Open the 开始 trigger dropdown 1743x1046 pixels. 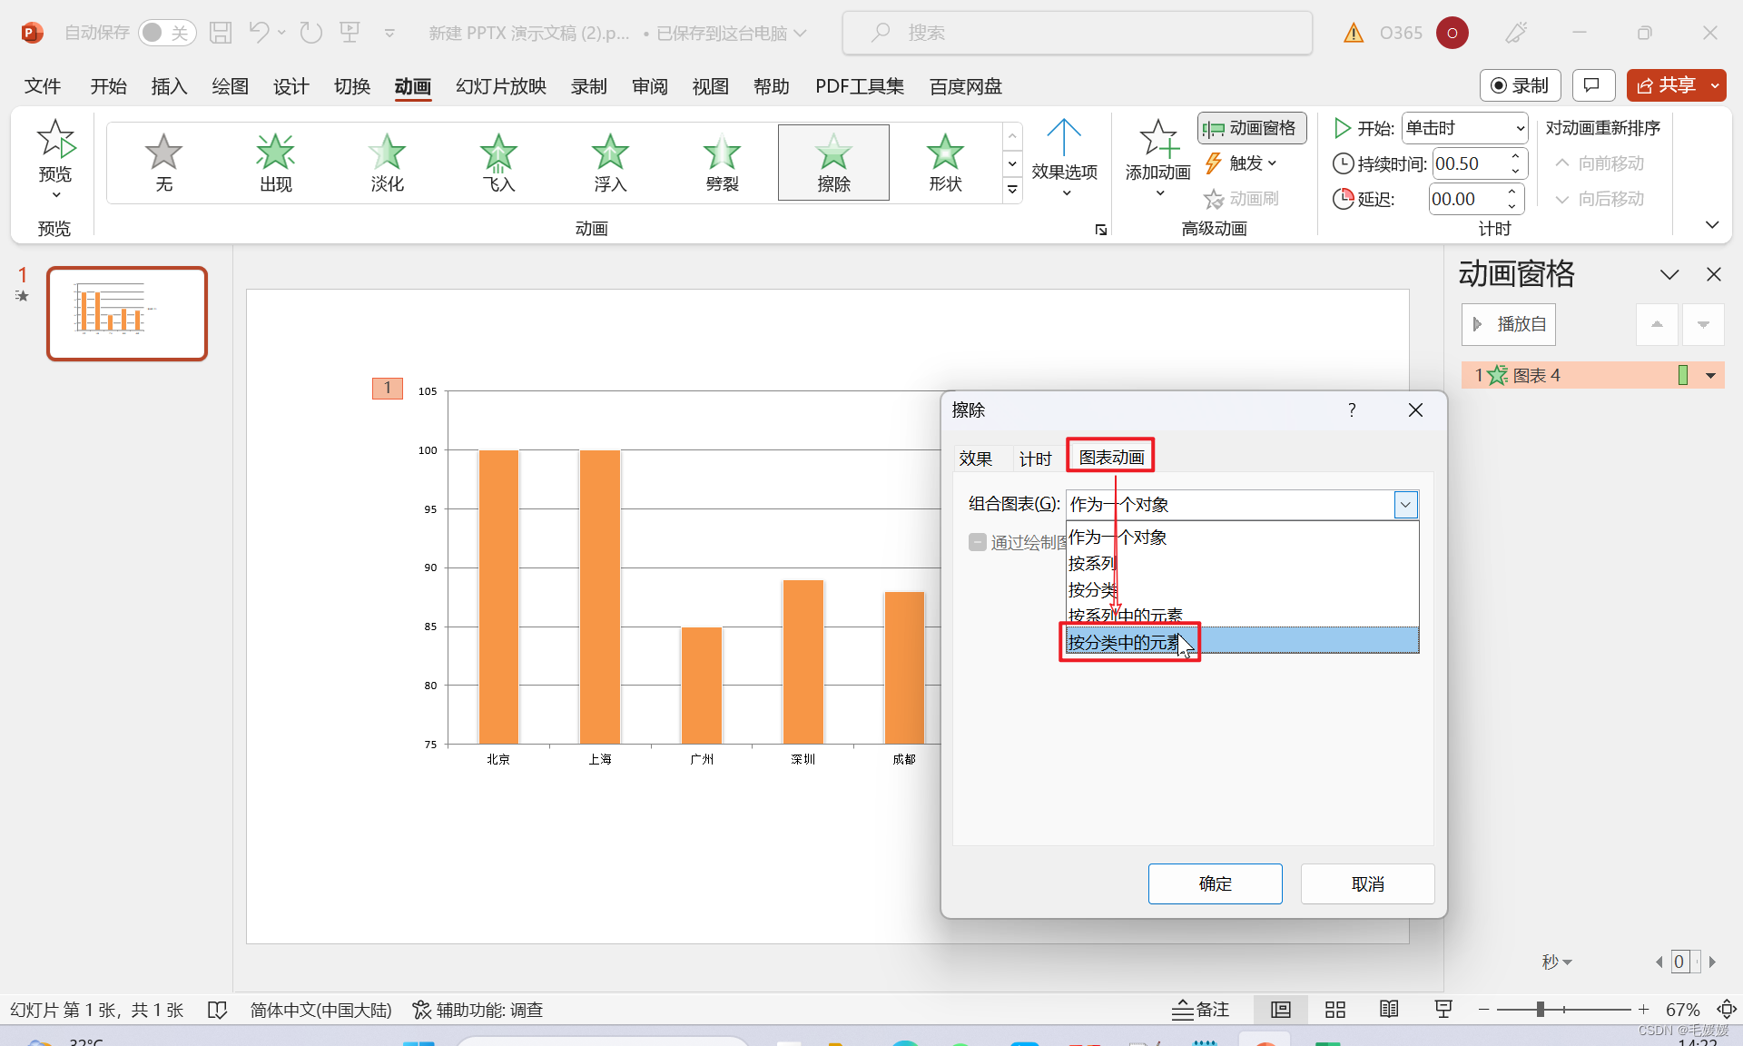[1512, 127]
